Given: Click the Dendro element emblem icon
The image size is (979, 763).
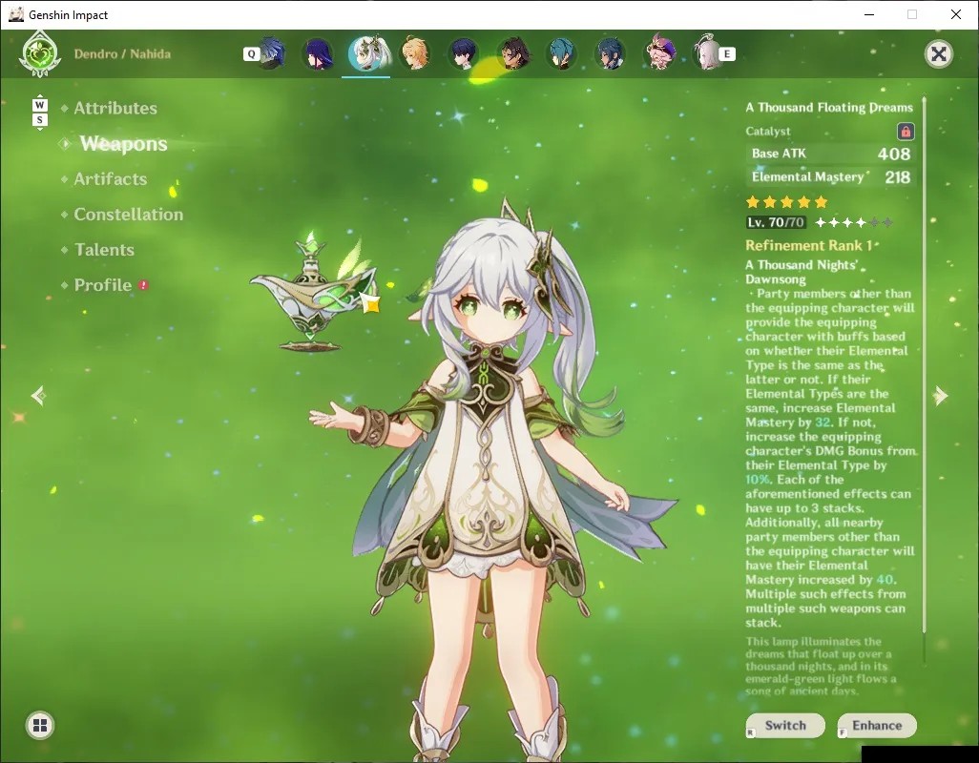Looking at the screenshot, I should tap(39, 54).
